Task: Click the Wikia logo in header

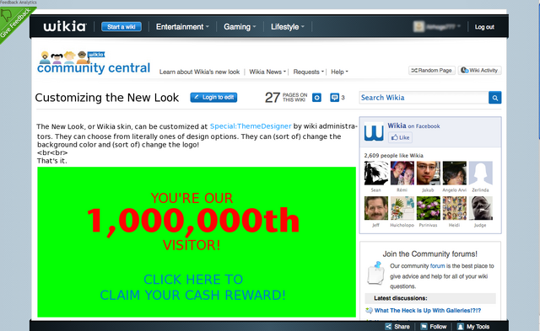Action: point(65,26)
